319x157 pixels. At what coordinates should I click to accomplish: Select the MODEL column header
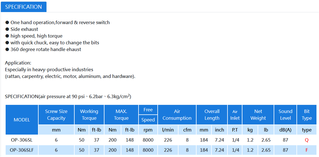(x=22, y=120)
